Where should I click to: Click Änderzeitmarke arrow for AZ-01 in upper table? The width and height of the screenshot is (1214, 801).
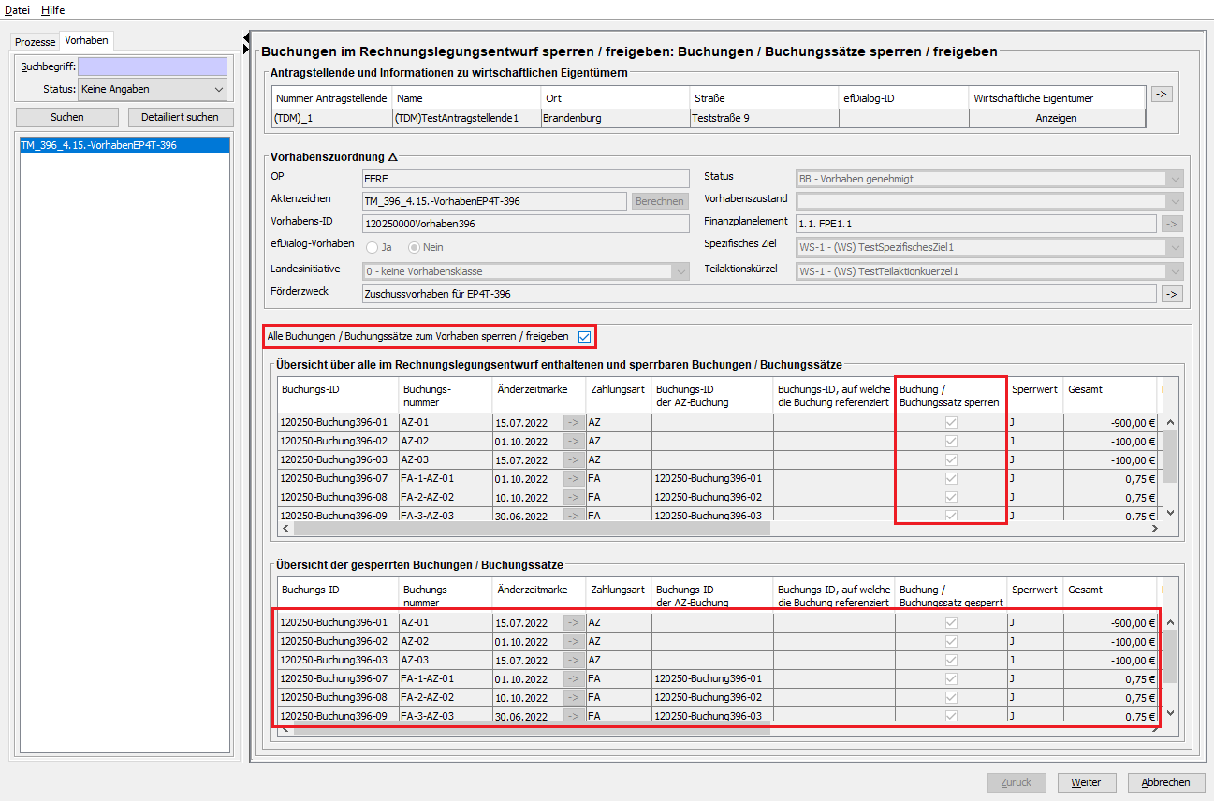point(573,423)
